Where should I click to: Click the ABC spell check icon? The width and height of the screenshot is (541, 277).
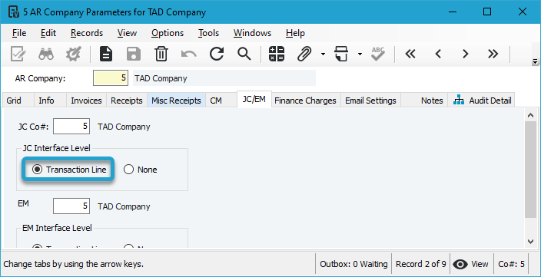pyautogui.click(x=378, y=54)
